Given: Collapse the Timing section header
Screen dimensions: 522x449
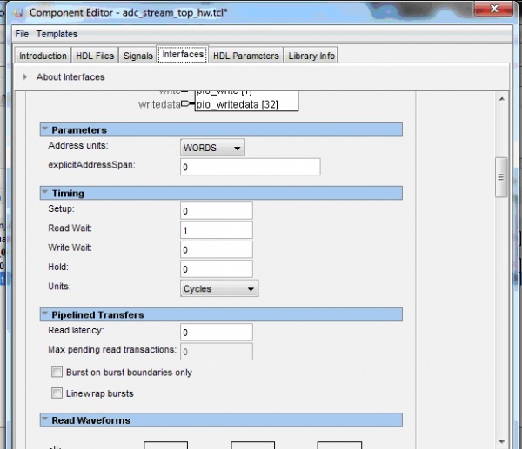Looking at the screenshot, I should (45, 194).
